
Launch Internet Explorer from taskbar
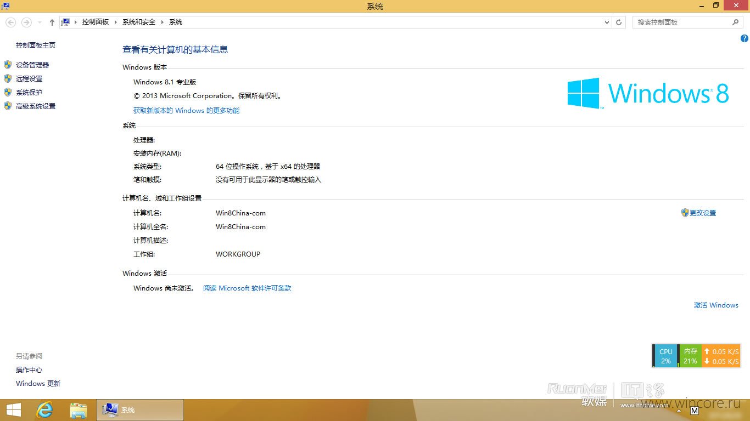click(x=44, y=410)
